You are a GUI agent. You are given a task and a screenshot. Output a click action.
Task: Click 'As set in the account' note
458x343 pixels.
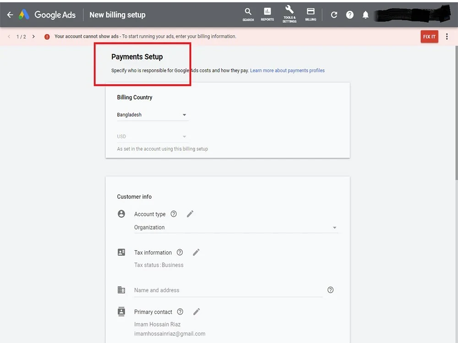point(163,149)
